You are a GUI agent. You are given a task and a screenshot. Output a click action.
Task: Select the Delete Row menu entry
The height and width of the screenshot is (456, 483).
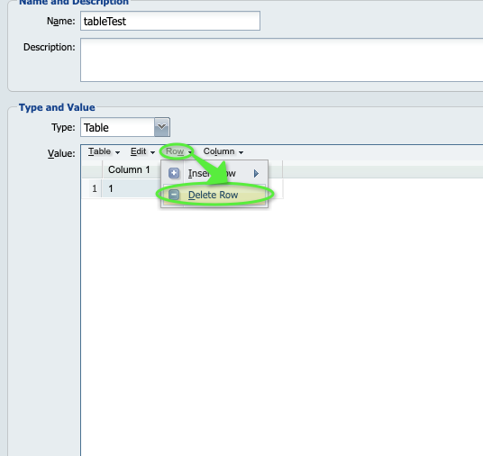coord(214,195)
